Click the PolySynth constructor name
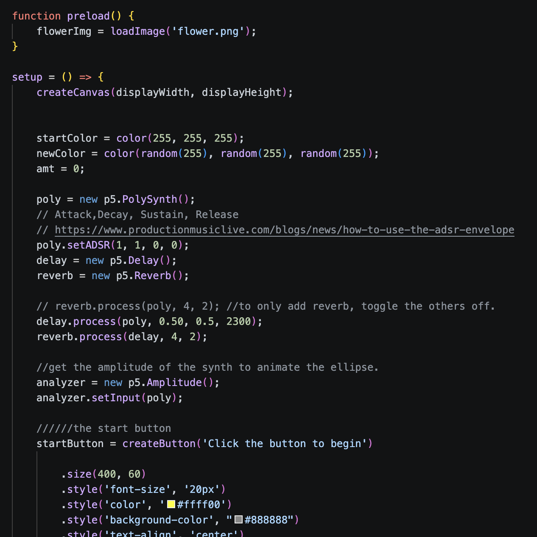 pos(150,199)
